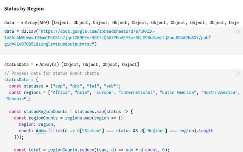
Task: Click the statusRegionCounts variable declaration
Action: click(x=43, y=111)
